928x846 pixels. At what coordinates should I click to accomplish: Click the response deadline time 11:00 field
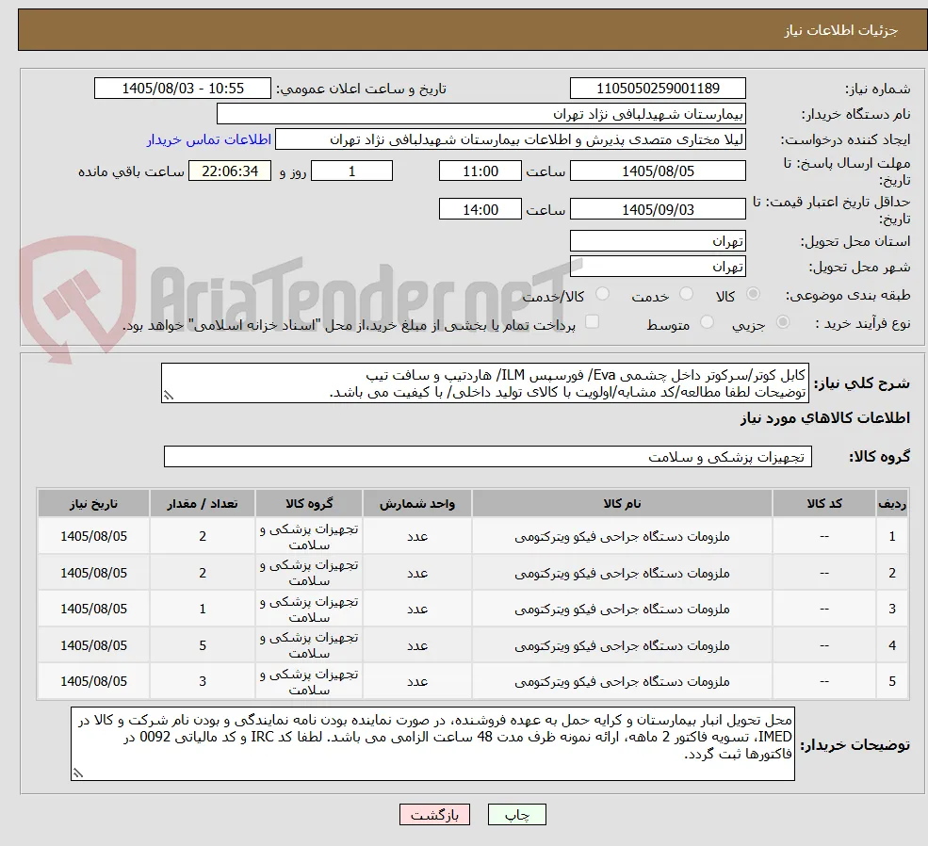click(x=480, y=171)
